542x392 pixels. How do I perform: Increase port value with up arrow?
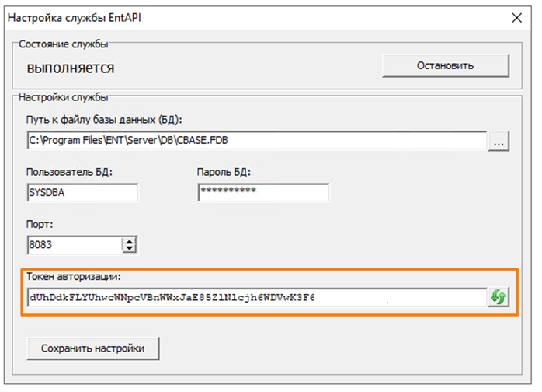tap(130, 240)
